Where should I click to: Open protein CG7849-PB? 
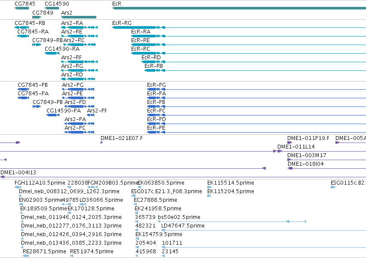tap(48, 102)
